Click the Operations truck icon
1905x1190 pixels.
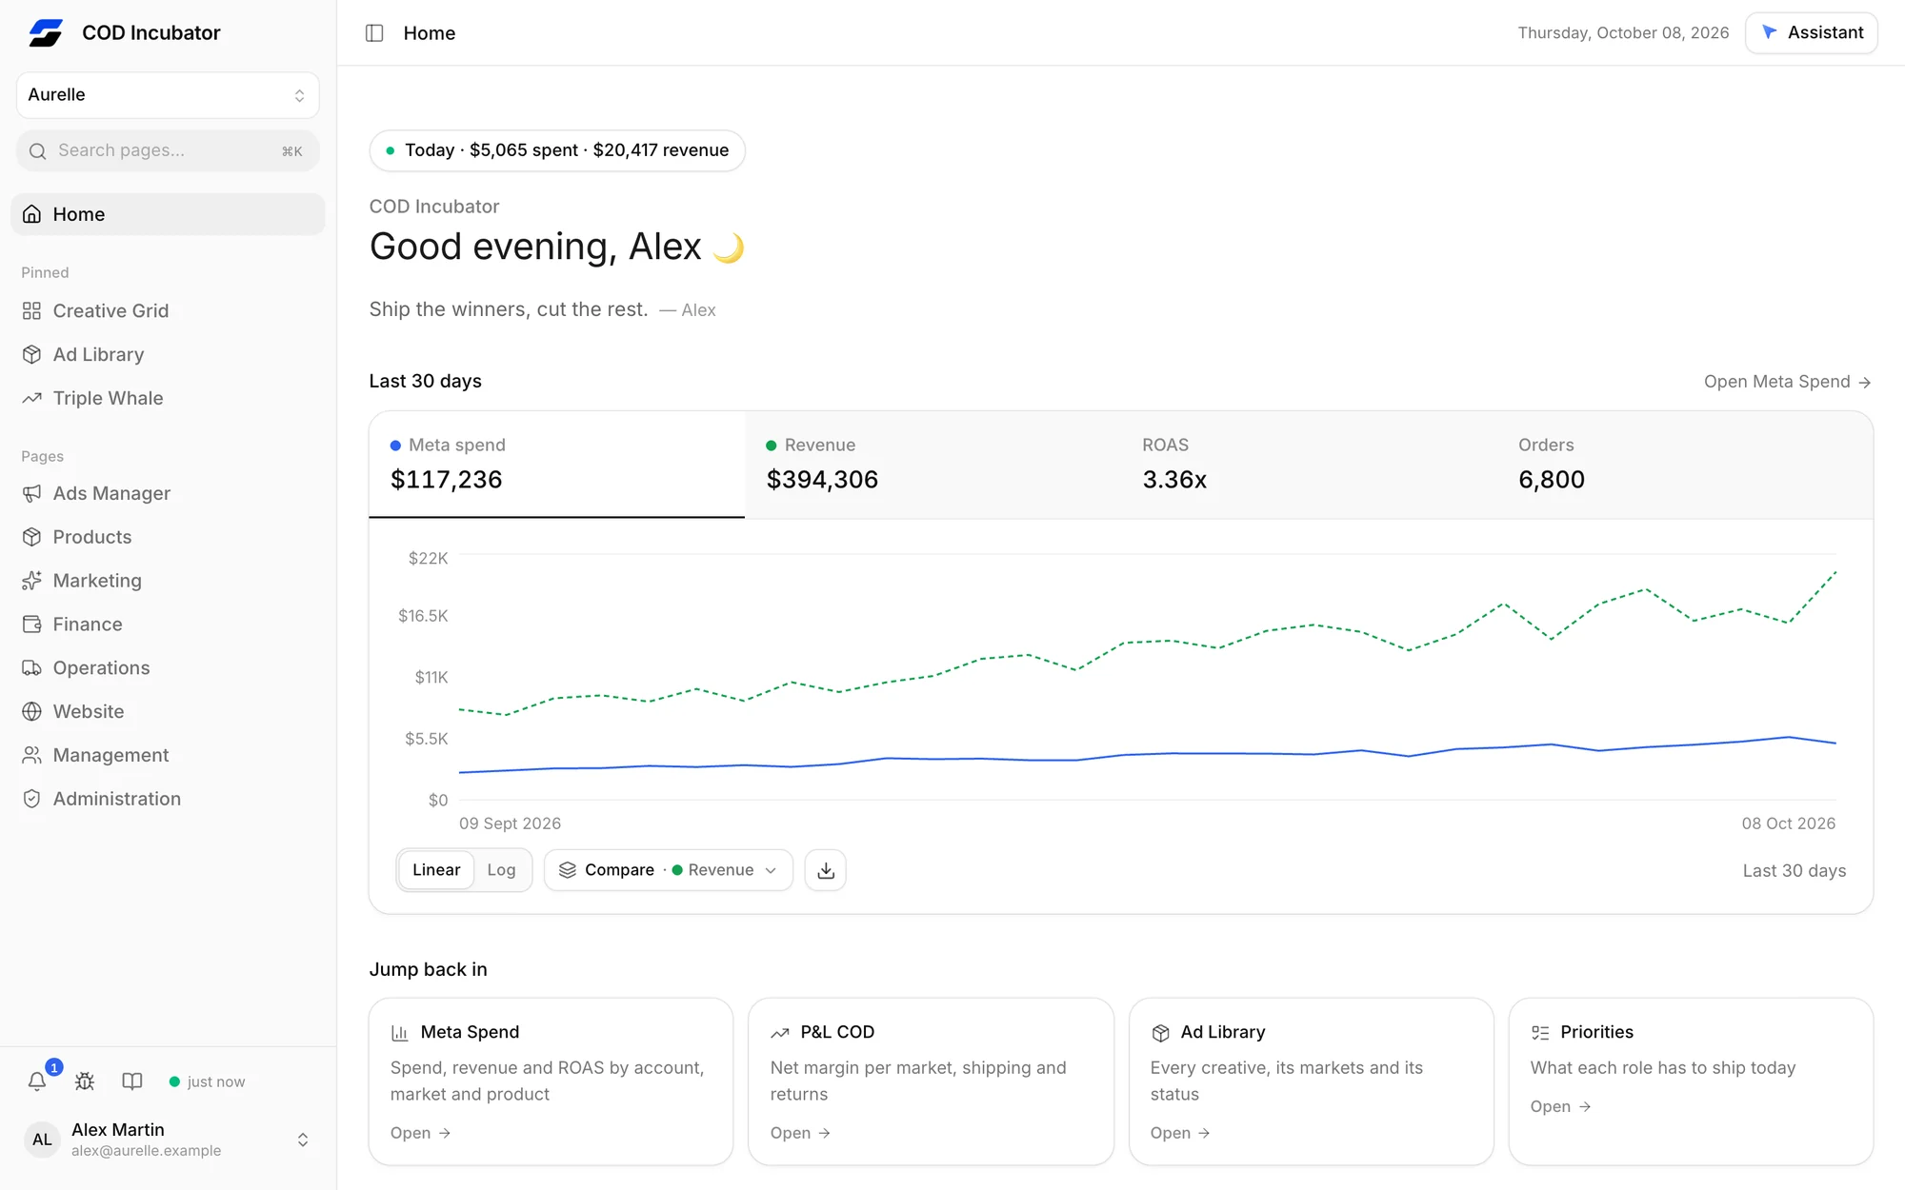31,668
